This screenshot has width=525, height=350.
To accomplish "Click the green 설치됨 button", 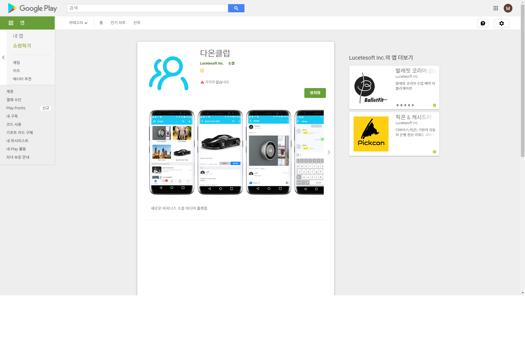I will point(315,93).
